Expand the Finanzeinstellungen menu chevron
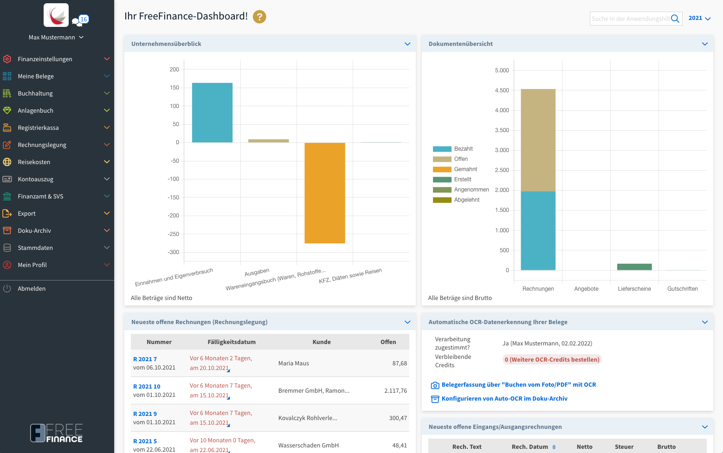The width and height of the screenshot is (723, 453). click(x=107, y=59)
